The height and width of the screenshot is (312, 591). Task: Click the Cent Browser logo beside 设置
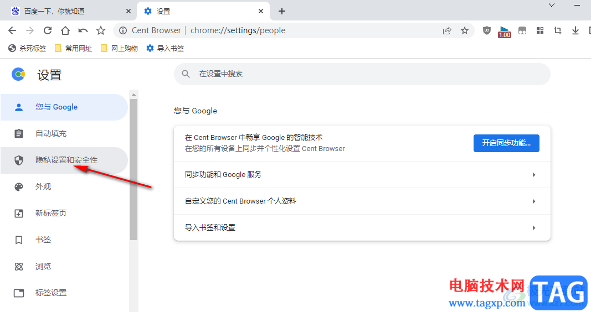[x=18, y=75]
